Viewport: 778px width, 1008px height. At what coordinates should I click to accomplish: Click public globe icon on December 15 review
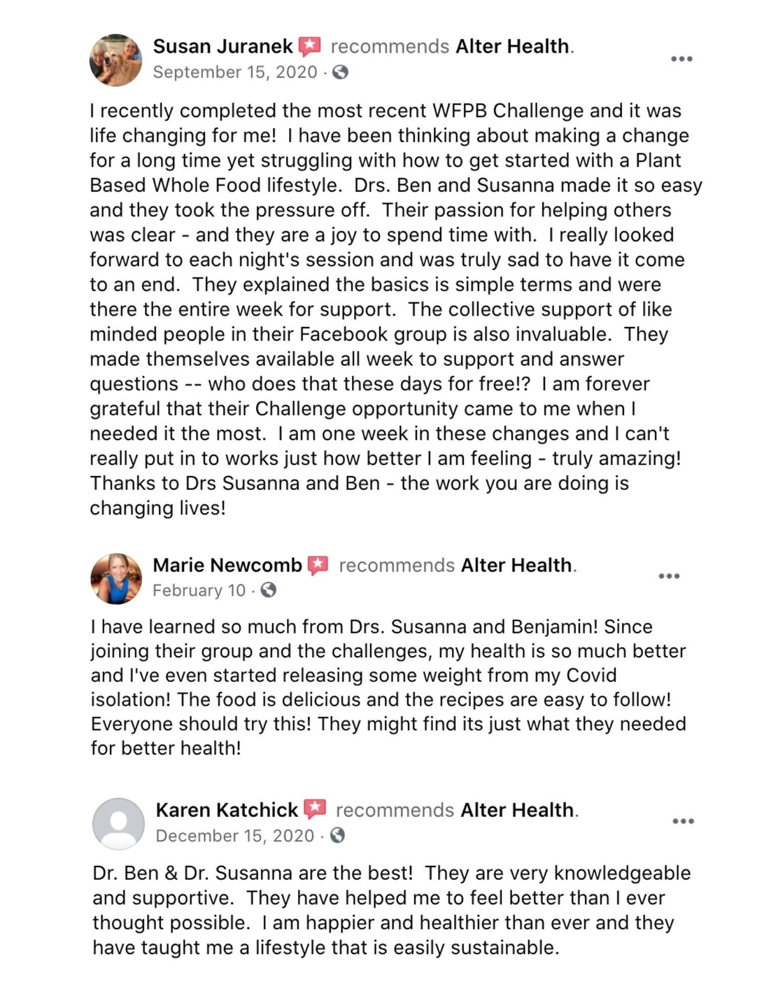click(338, 835)
